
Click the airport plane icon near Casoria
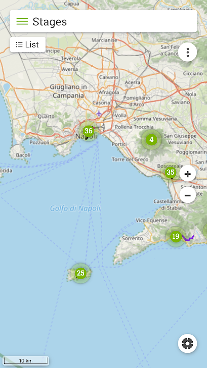[x=99, y=114]
